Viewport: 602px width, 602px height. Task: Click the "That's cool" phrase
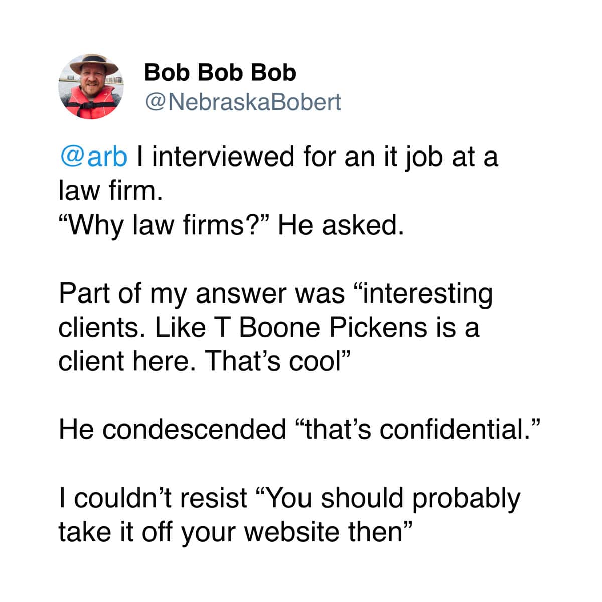(x=276, y=361)
